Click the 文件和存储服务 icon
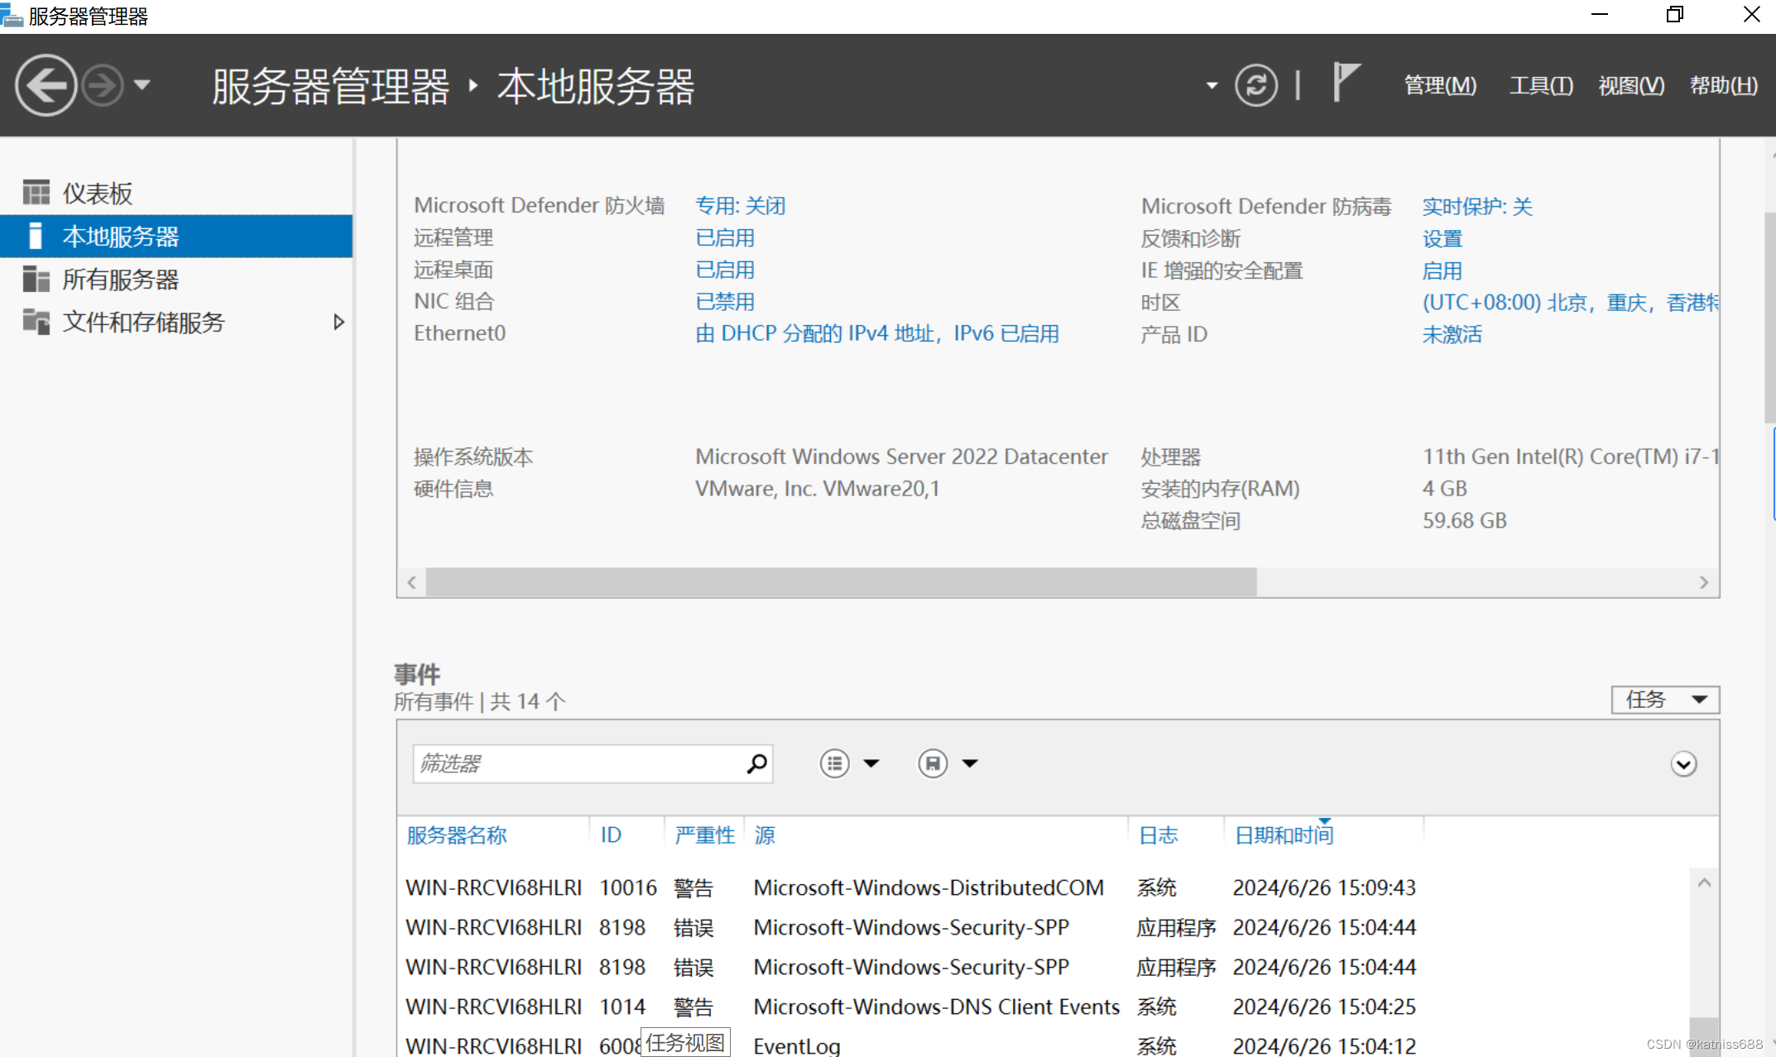Screen dimensions: 1776x1057 point(36,321)
